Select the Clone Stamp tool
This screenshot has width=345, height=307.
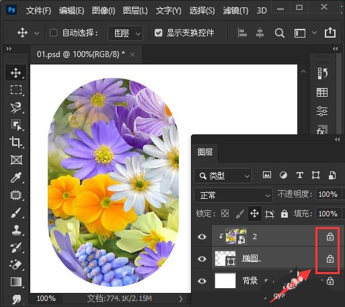[x=16, y=230]
